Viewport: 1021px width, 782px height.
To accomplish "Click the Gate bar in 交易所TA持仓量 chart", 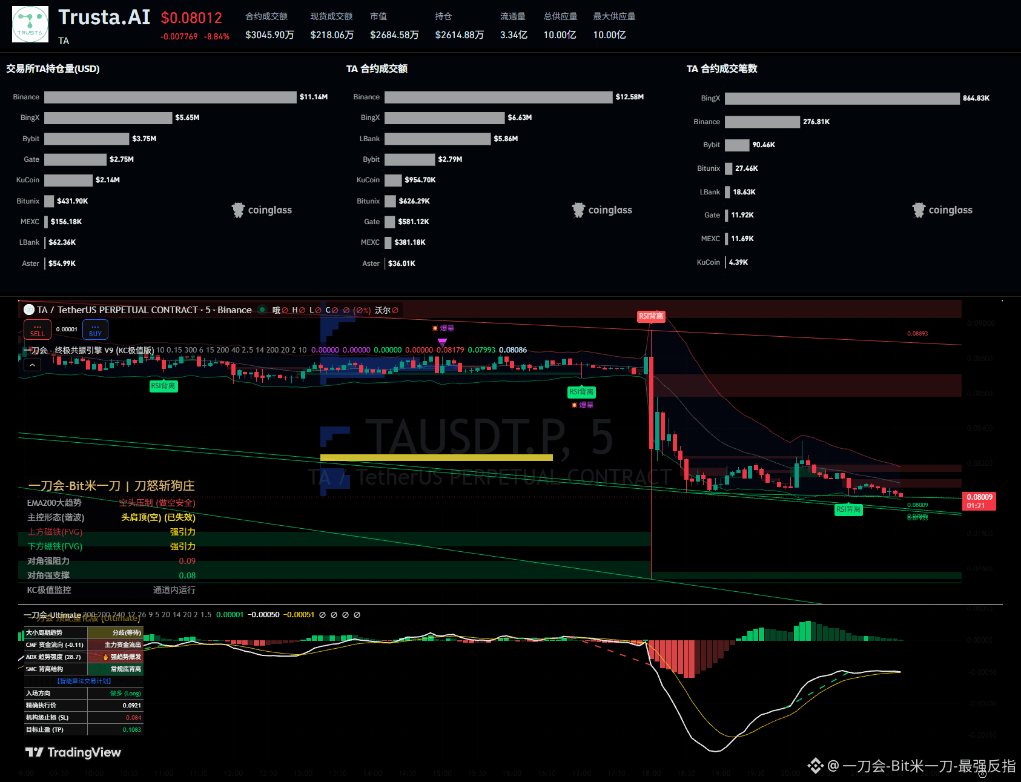I will pyautogui.click(x=75, y=159).
